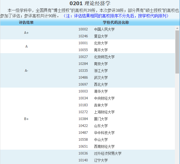Click school code 10335
This screenshot has width=180, height=164.
coord(83,71)
